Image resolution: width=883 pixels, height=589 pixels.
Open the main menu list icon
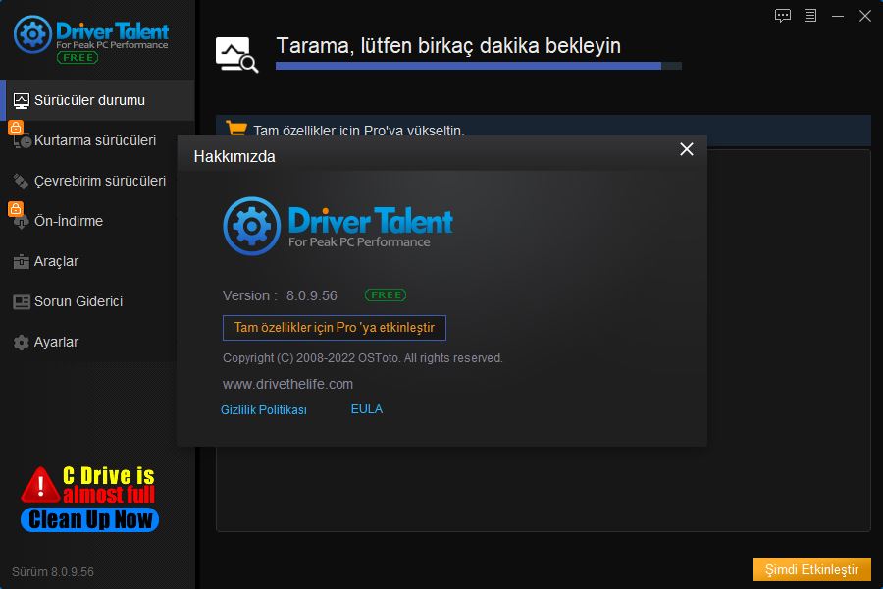click(x=810, y=16)
